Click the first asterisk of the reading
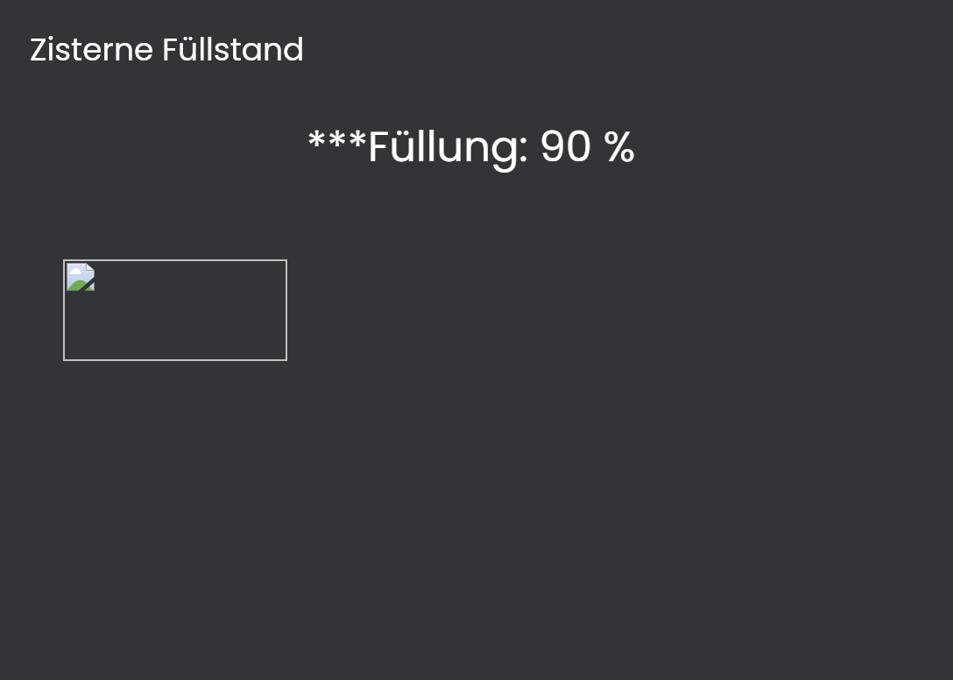 pyautogui.click(x=317, y=139)
